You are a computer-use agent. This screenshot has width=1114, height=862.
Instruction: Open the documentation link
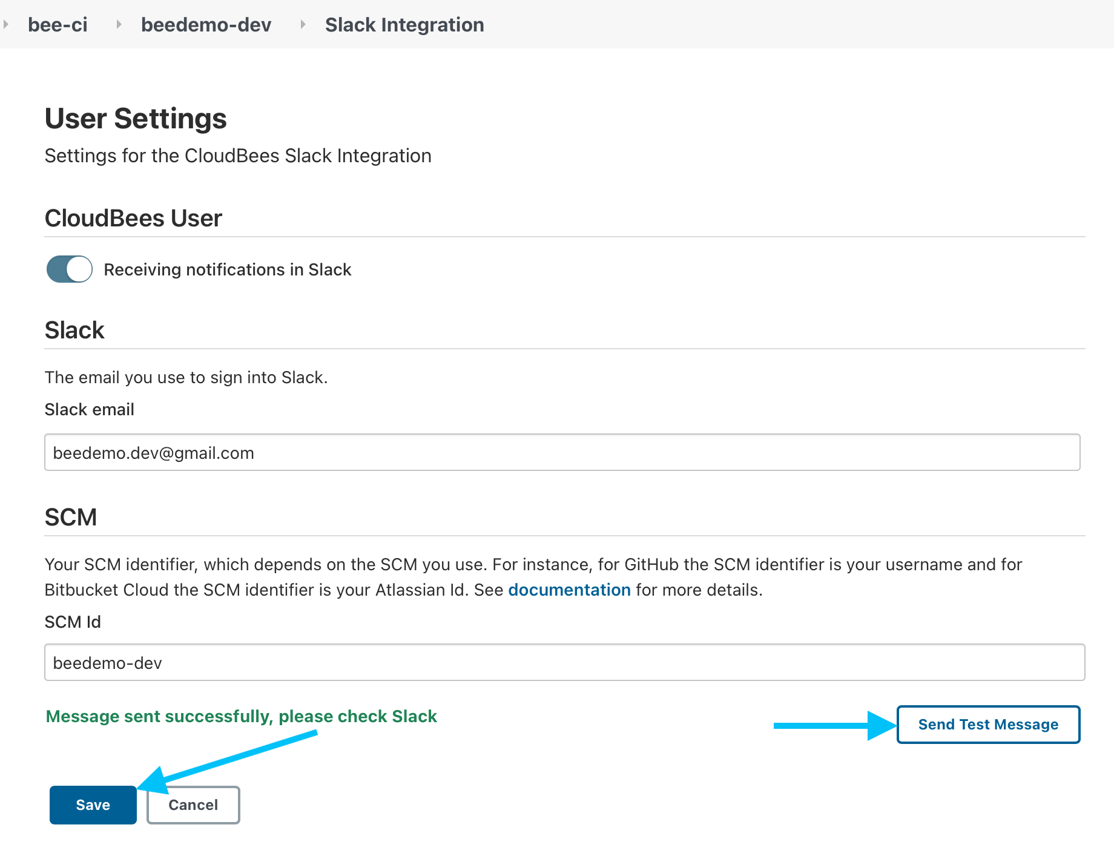(x=569, y=590)
